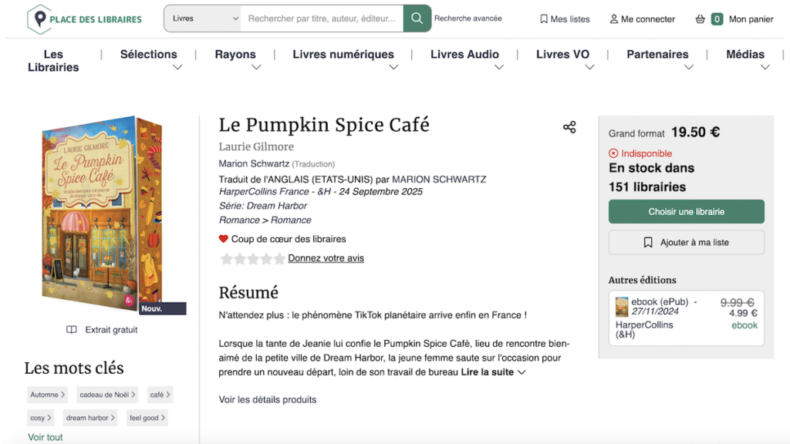Open the Livres Audio menu

click(x=464, y=55)
